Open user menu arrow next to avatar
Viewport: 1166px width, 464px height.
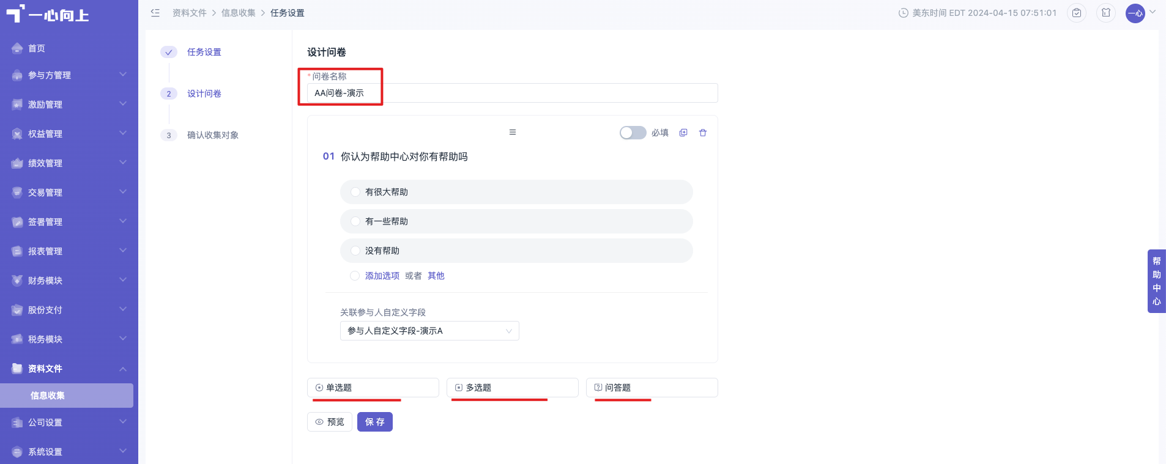pos(1153,12)
